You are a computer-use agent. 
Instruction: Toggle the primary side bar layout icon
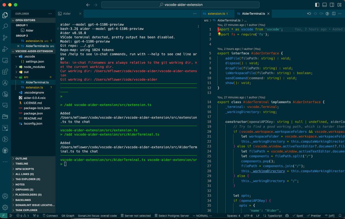(317, 5)
